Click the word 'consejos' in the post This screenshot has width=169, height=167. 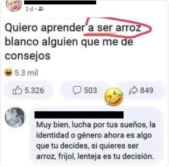click(x=28, y=56)
